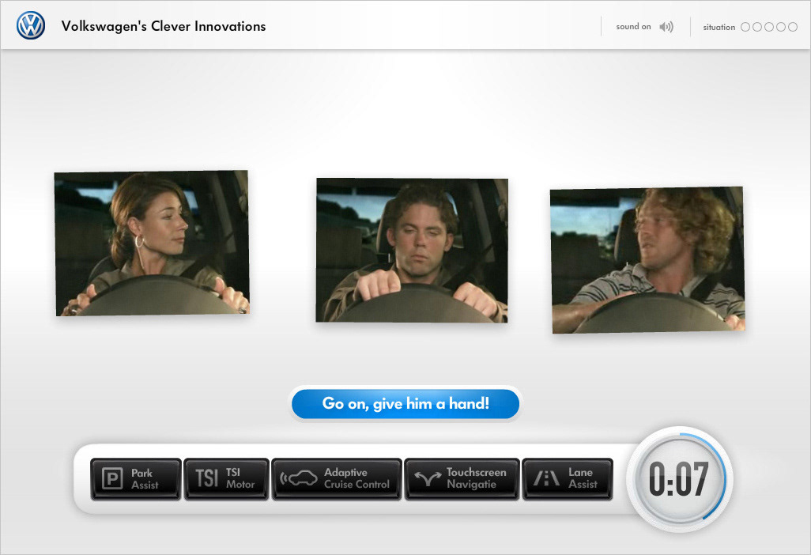Screen dimensions: 811x555
Task: Click the parking P icon
Action: coord(112,478)
